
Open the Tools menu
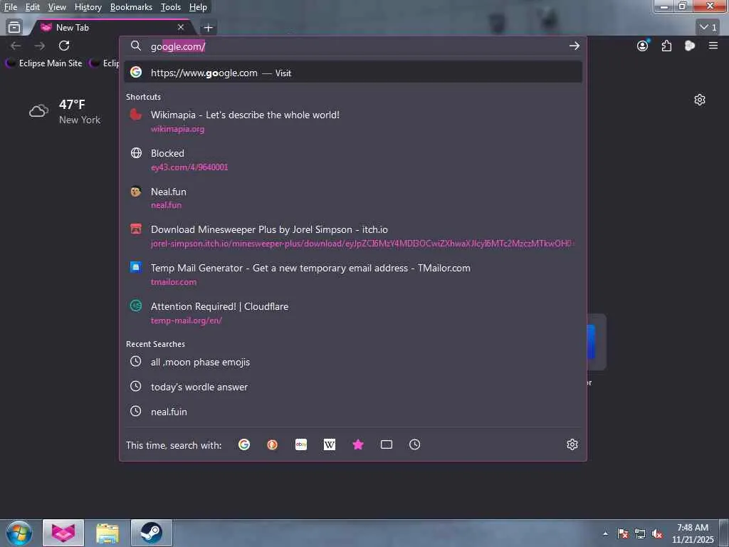[171, 7]
